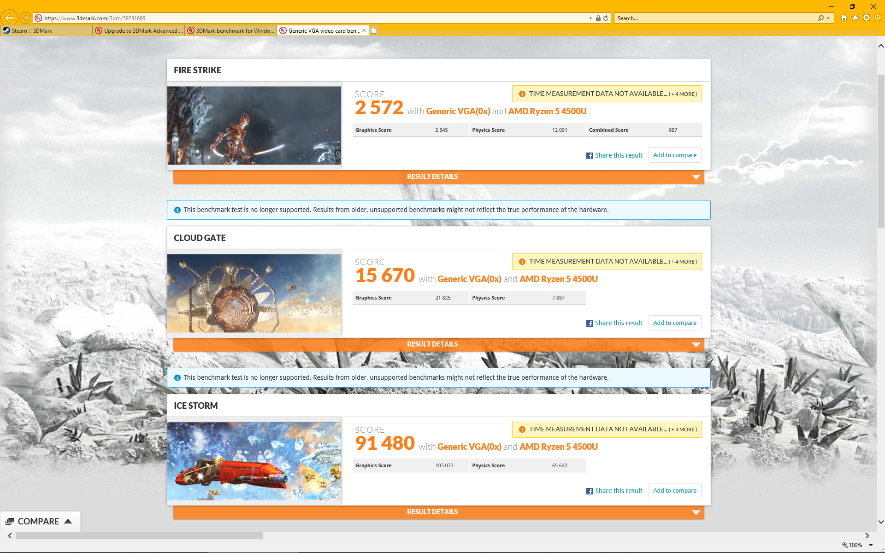885x553 pixels.
Task: Click the refresh page icon
Action: [606, 18]
